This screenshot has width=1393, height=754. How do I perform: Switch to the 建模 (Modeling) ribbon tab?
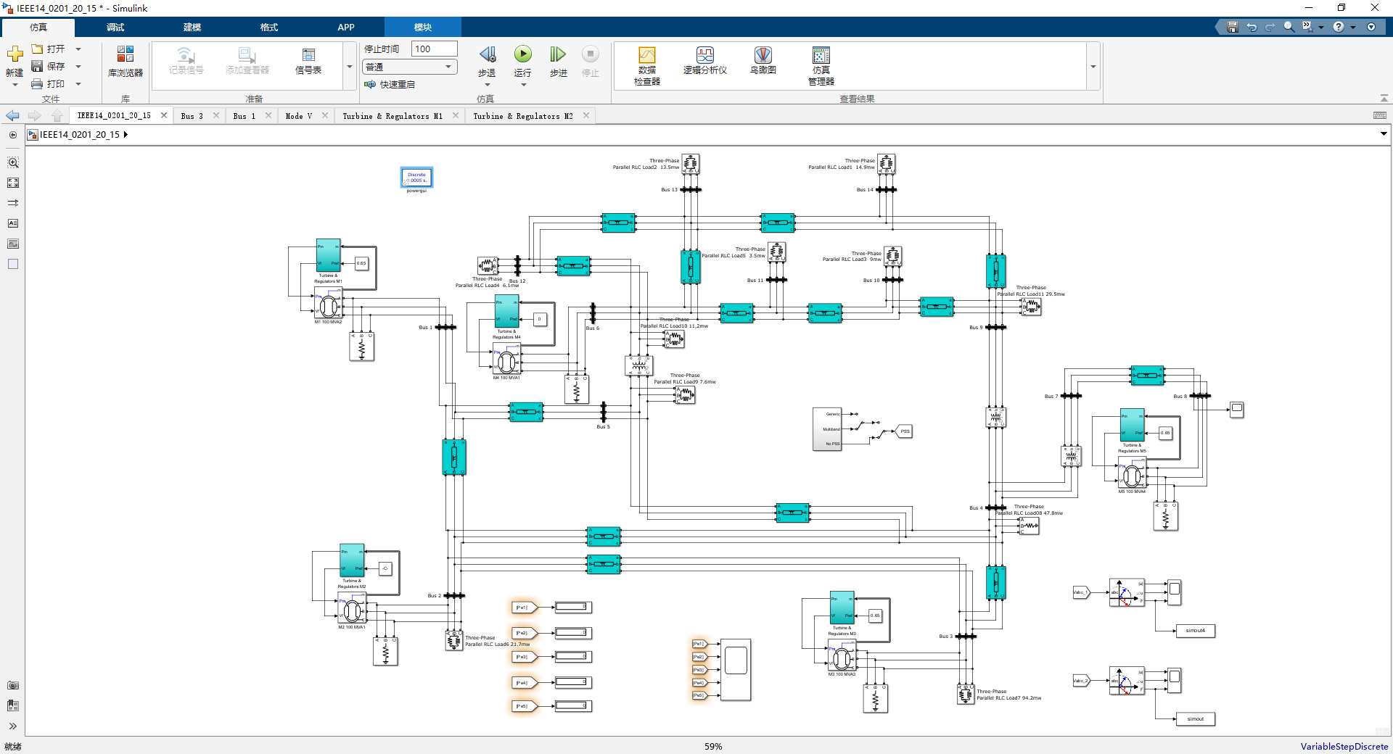[192, 28]
